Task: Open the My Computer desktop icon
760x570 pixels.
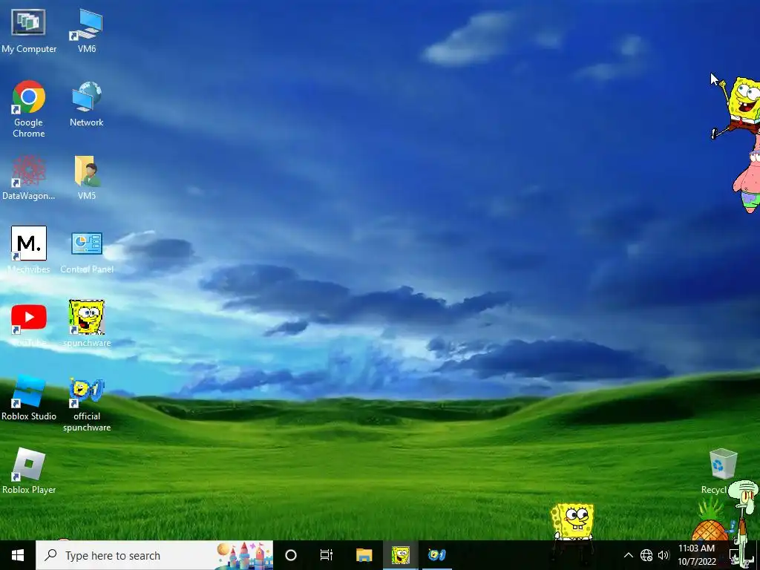Action: pos(29,30)
